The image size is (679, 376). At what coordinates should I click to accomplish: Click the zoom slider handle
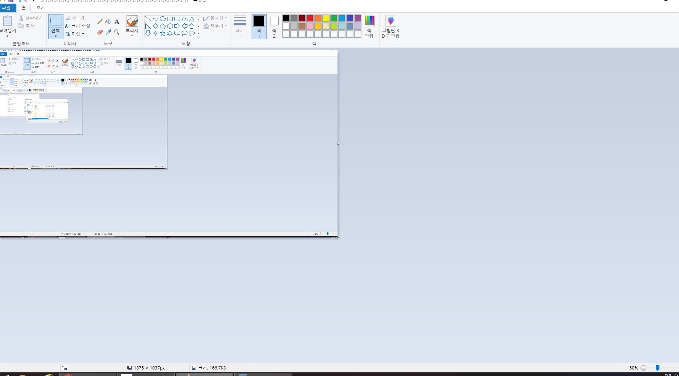pos(657,368)
